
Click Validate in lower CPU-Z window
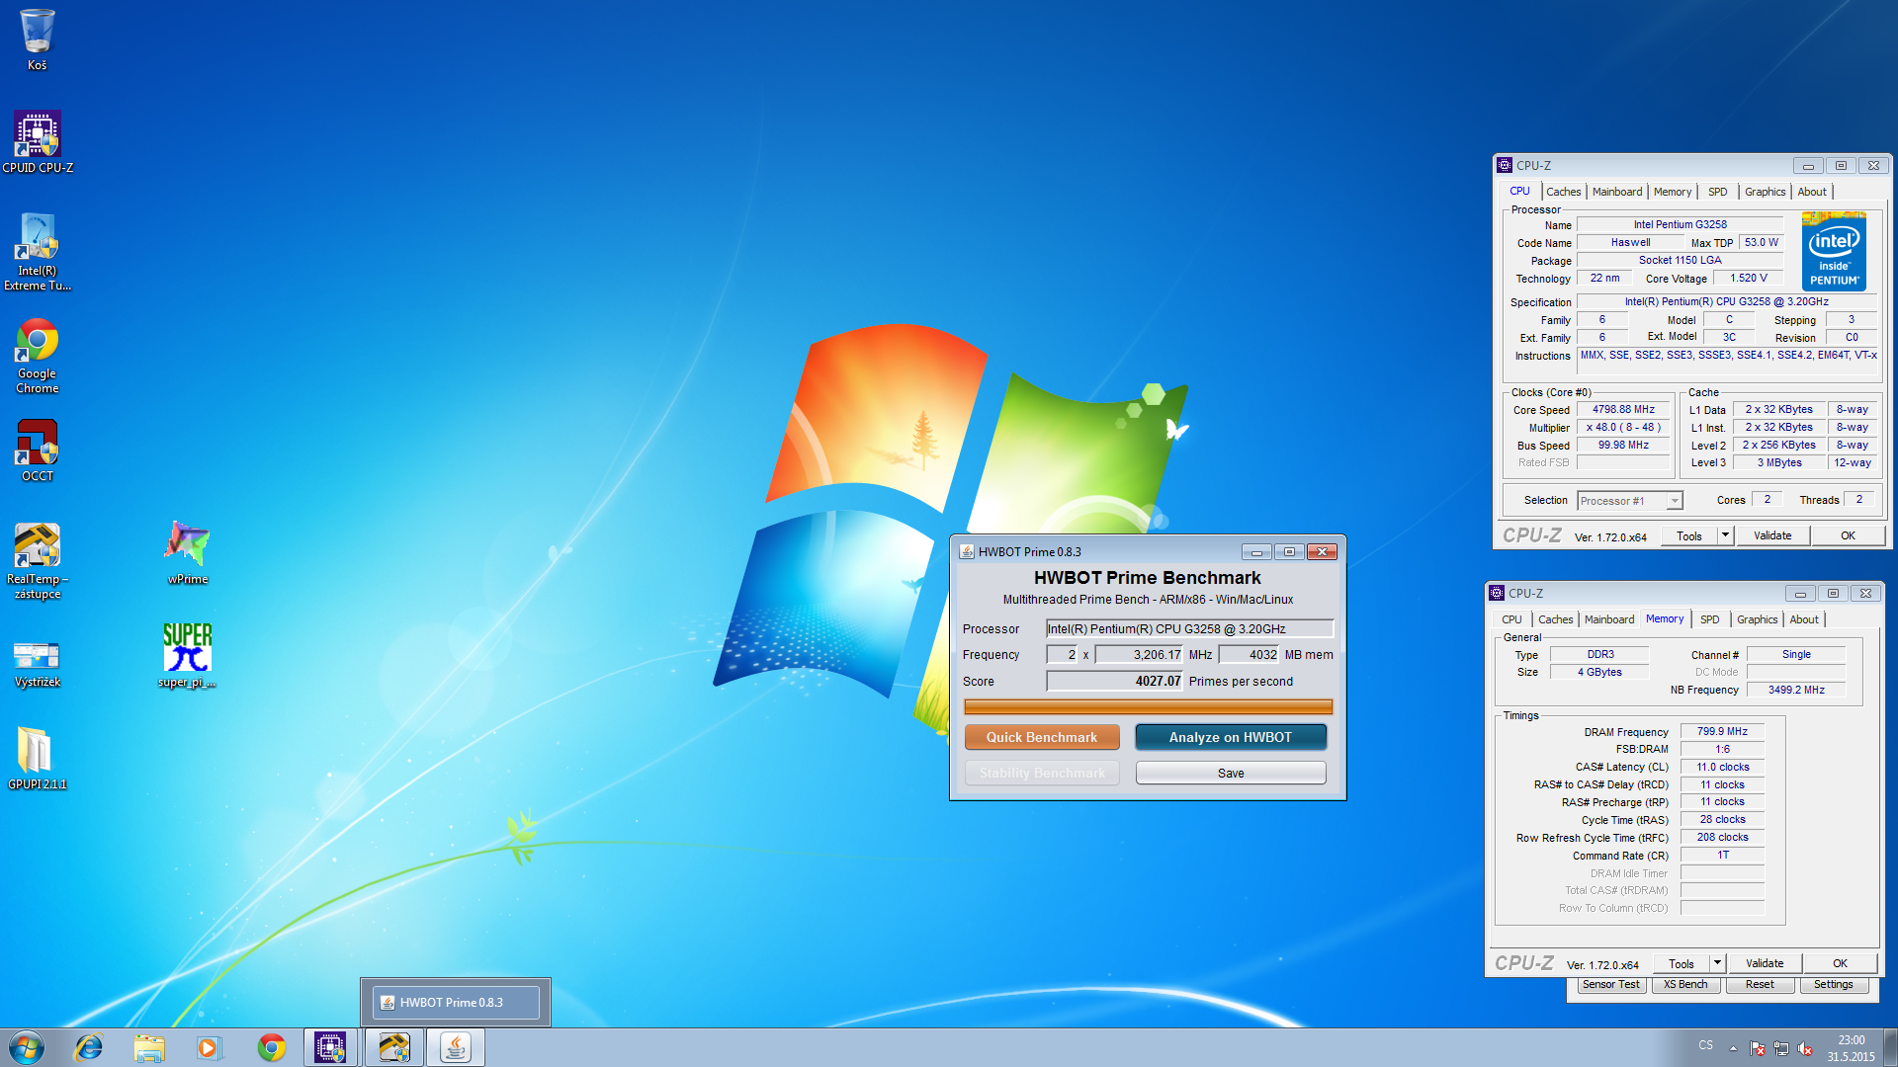[x=1765, y=963]
